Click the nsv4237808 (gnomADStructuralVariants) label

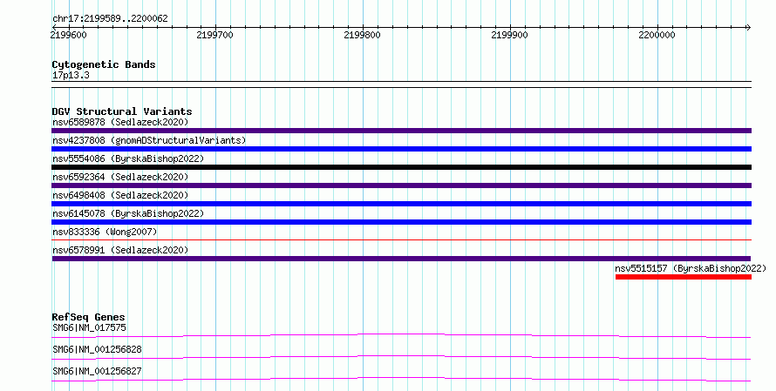tap(149, 140)
